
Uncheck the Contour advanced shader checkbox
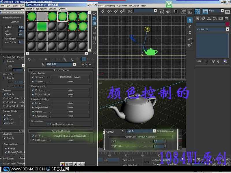pos(33,136)
